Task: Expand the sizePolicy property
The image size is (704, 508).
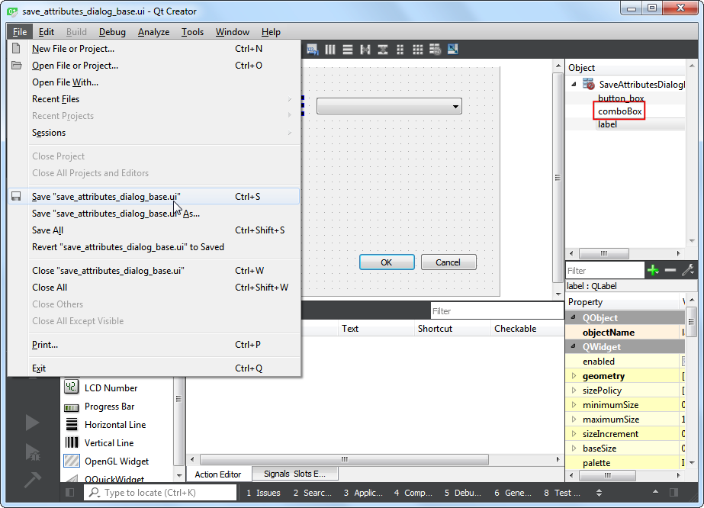Action: [x=574, y=391]
